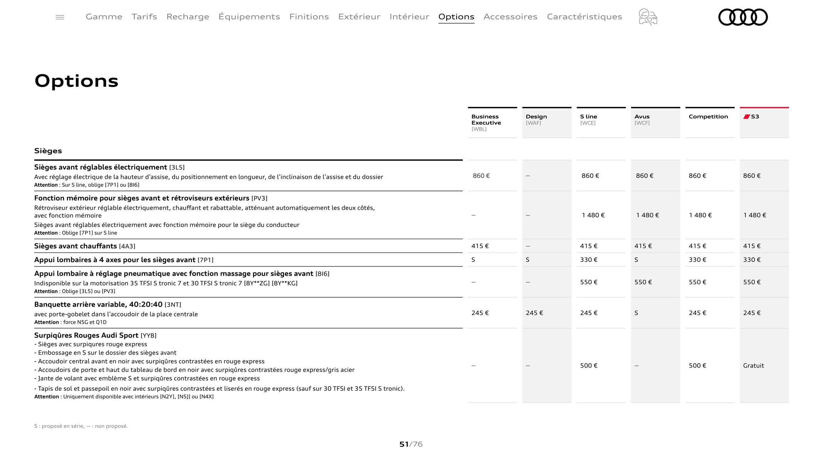
Task: Navigate to the Finitions tab
Action: click(x=309, y=17)
